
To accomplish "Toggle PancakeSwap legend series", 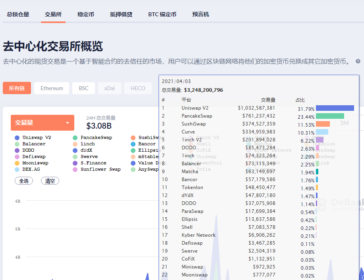I will 93,137.
